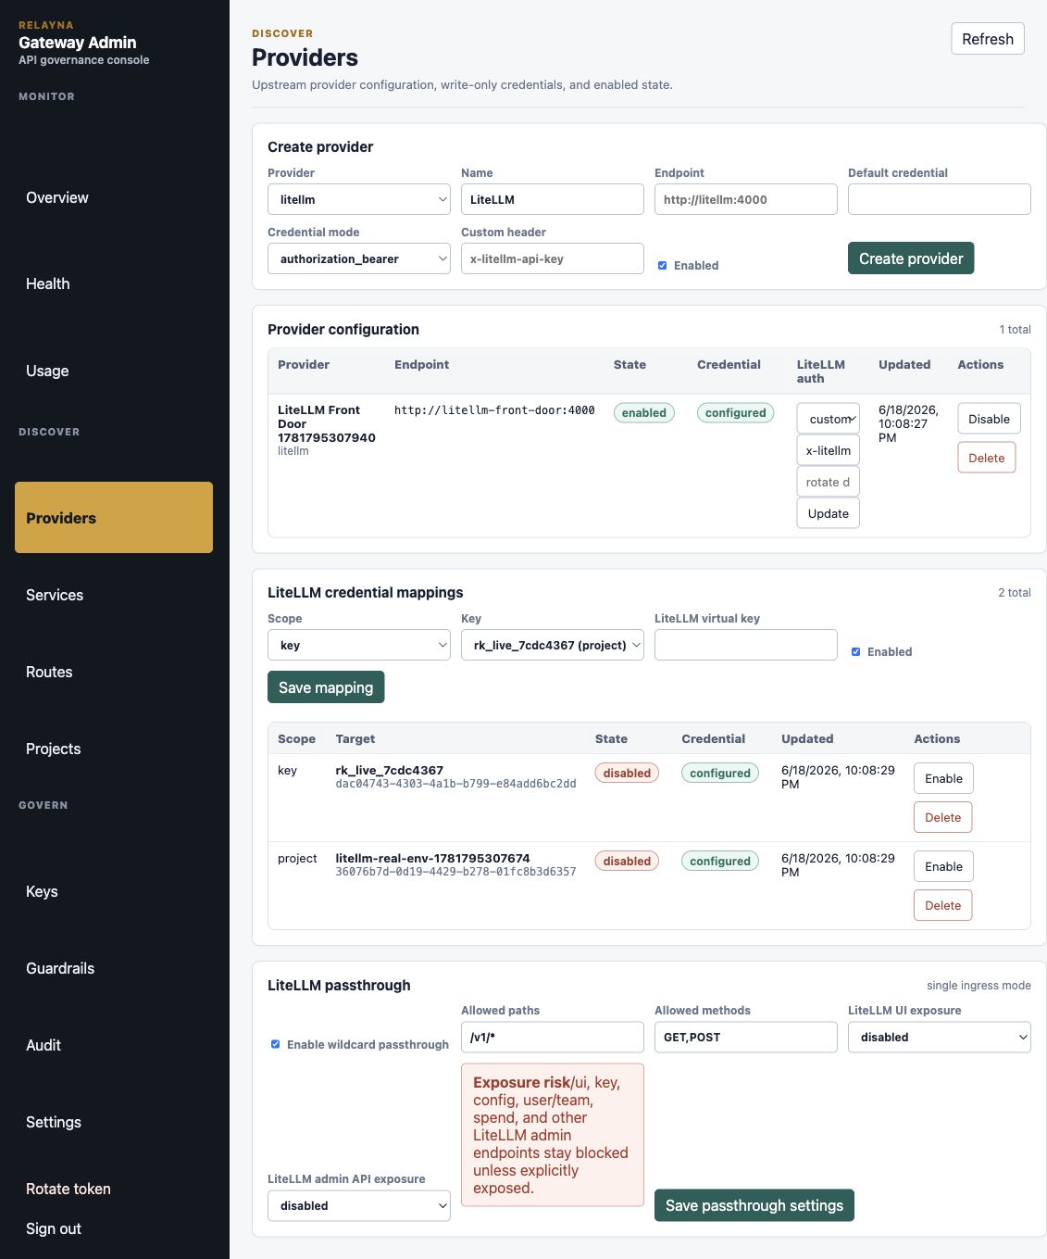Delete the rk_live_7cdc4367 key mapping
The height and width of the screenshot is (1259, 1047).
tap(943, 817)
